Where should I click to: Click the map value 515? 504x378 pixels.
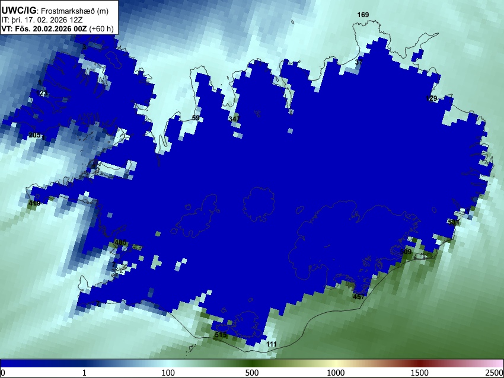click(221, 335)
